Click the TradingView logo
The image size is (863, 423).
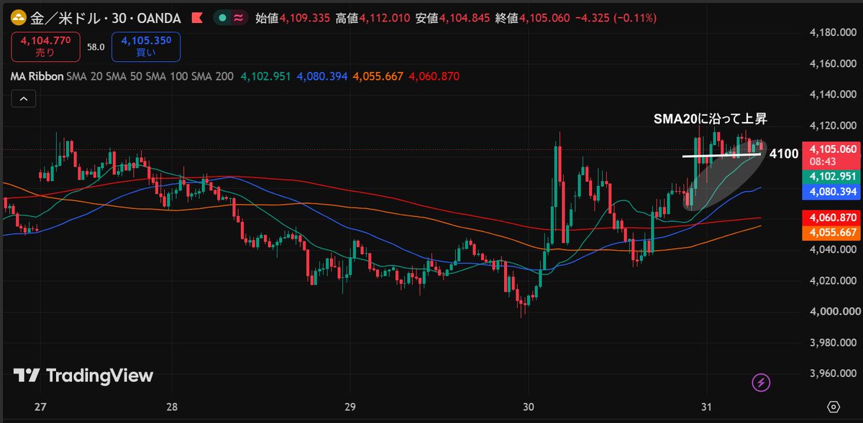coord(84,375)
